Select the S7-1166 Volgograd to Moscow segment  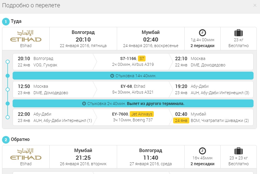133,61
